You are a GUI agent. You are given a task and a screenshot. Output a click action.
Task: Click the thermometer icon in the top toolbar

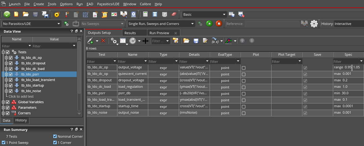click(66, 14)
